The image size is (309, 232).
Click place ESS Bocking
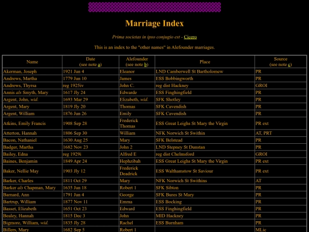[x=169, y=202]
